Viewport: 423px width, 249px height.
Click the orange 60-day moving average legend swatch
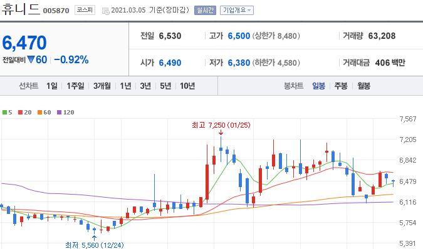(39, 112)
